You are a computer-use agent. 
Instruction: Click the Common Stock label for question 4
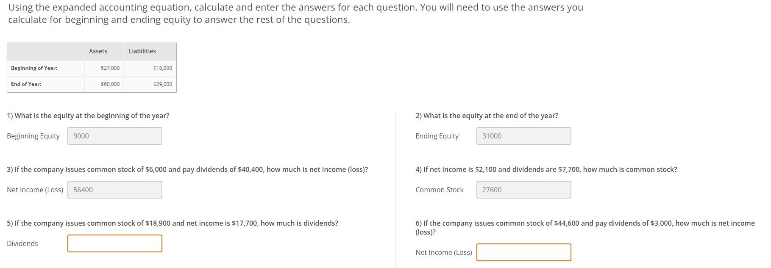click(x=439, y=190)
